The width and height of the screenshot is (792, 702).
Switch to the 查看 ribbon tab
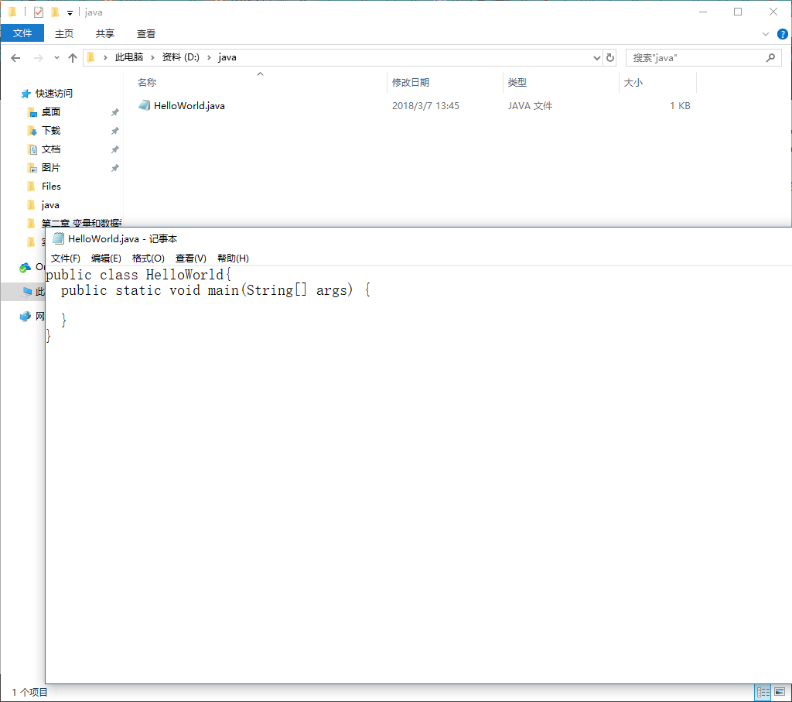click(145, 33)
